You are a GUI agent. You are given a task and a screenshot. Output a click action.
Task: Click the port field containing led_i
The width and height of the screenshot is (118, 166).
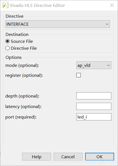click(x=94, y=117)
